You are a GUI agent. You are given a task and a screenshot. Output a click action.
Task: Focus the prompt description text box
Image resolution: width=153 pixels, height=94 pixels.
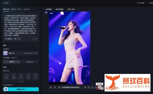[20, 25]
